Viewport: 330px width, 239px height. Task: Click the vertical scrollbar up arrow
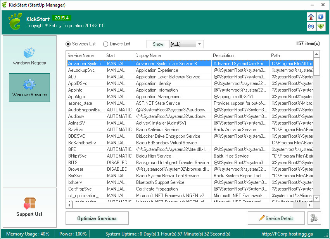316,54
